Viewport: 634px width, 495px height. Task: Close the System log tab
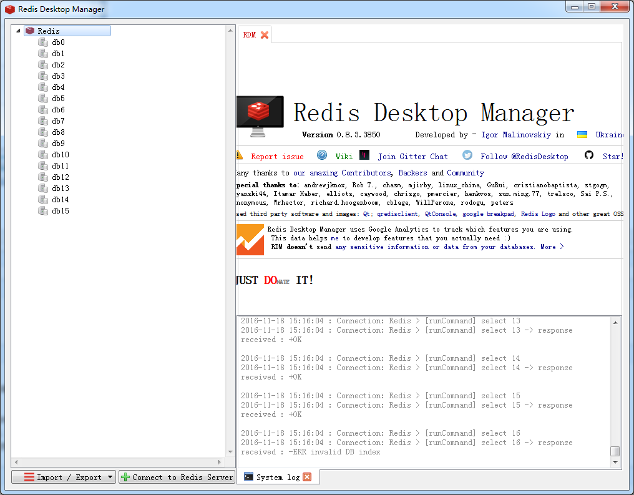[307, 477]
